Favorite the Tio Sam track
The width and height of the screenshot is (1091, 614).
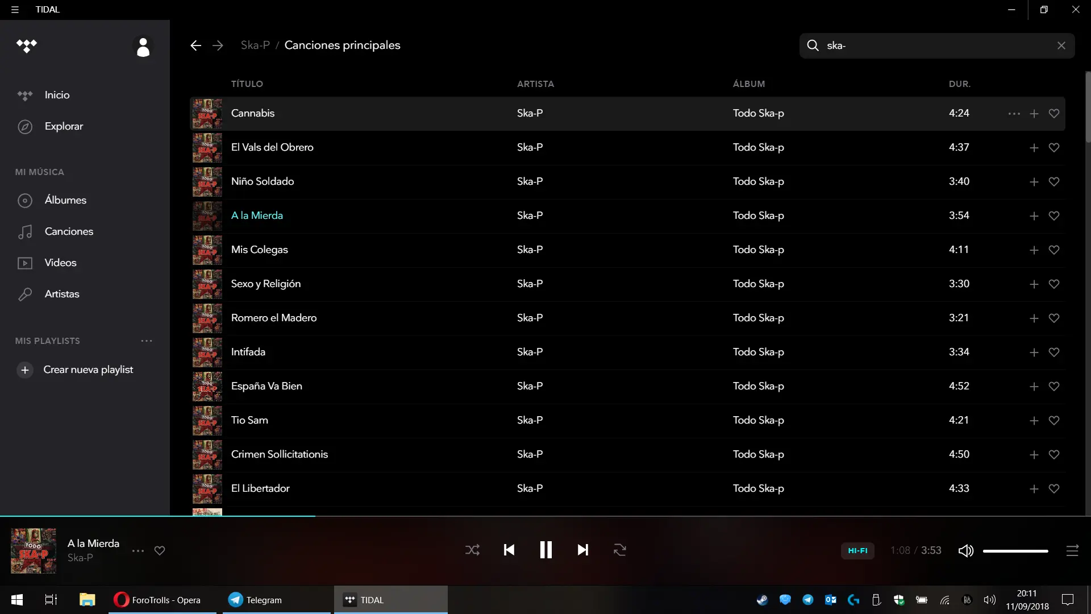(x=1054, y=421)
